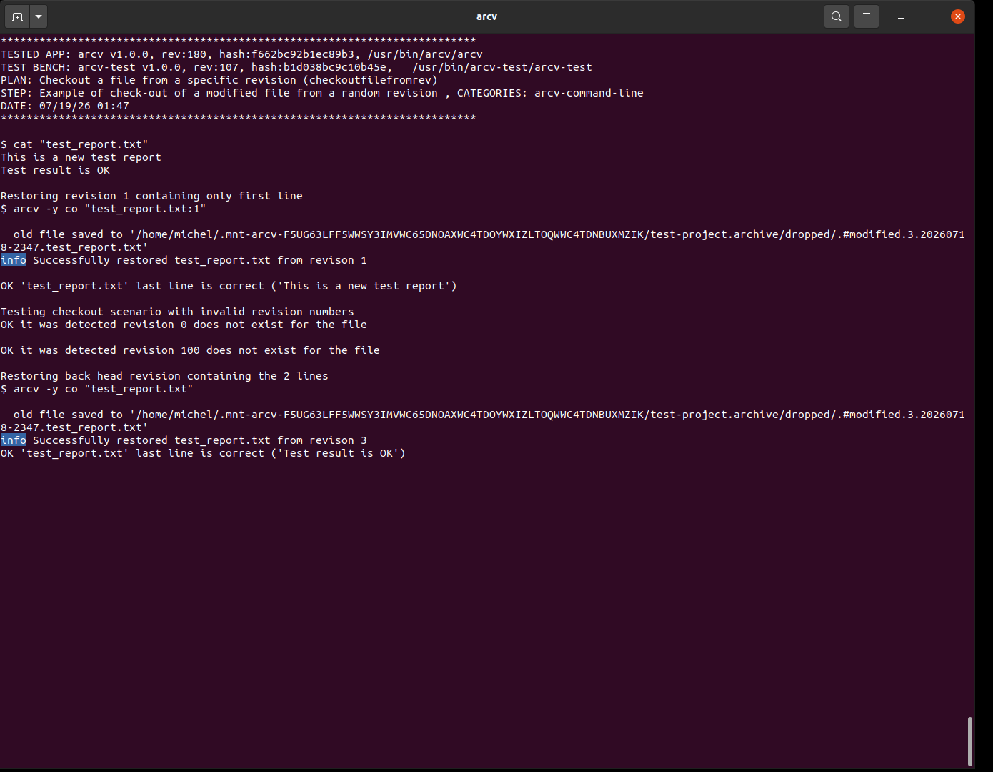Click the arcv window title

(x=486, y=16)
